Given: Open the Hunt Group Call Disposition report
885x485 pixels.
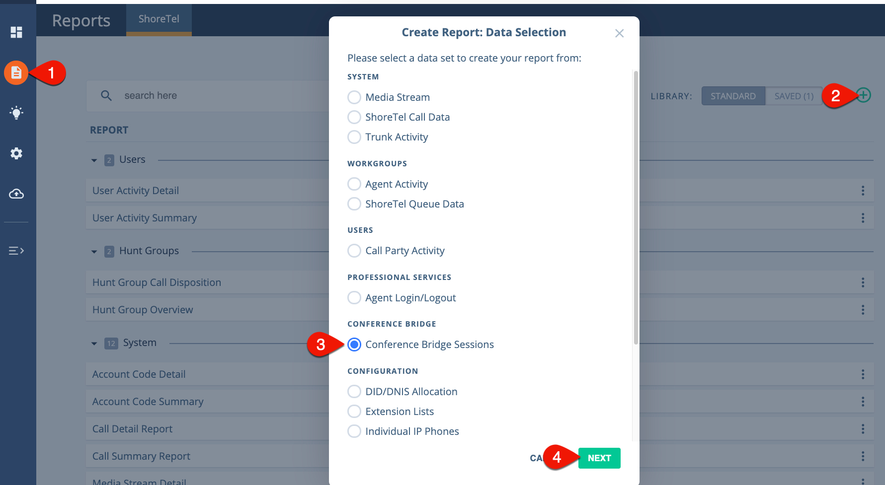Looking at the screenshot, I should point(157,282).
